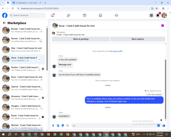Open Douglas's conversation
The width and height of the screenshot is (171, 137).
[23, 108]
